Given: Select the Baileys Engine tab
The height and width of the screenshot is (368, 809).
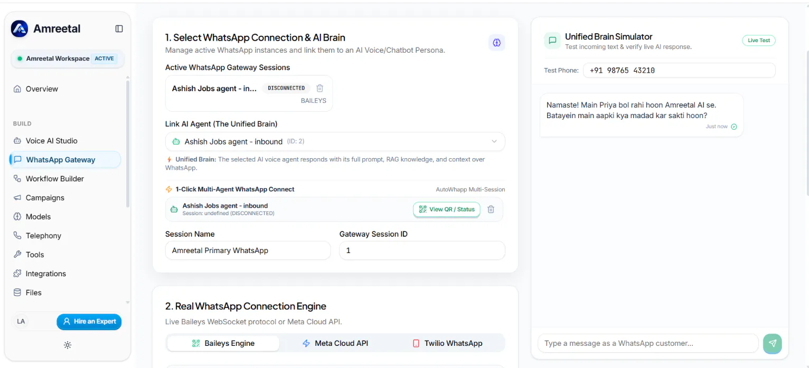Looking at the screenshot, I should [223, 343].
